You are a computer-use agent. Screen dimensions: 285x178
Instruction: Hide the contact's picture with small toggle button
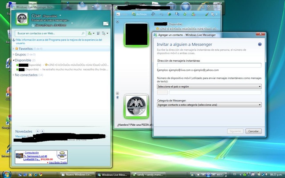pyautogui.click(x=118, y=21)
